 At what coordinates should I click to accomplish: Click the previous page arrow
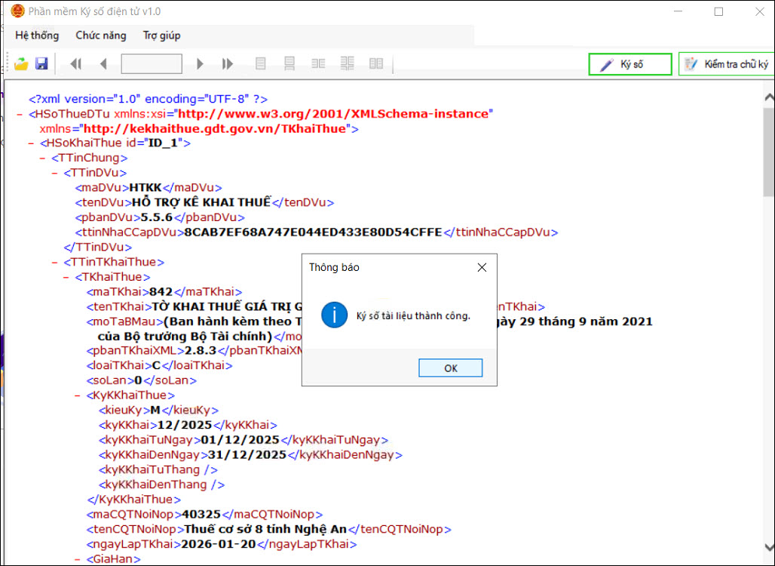click(x=103, y=64)
